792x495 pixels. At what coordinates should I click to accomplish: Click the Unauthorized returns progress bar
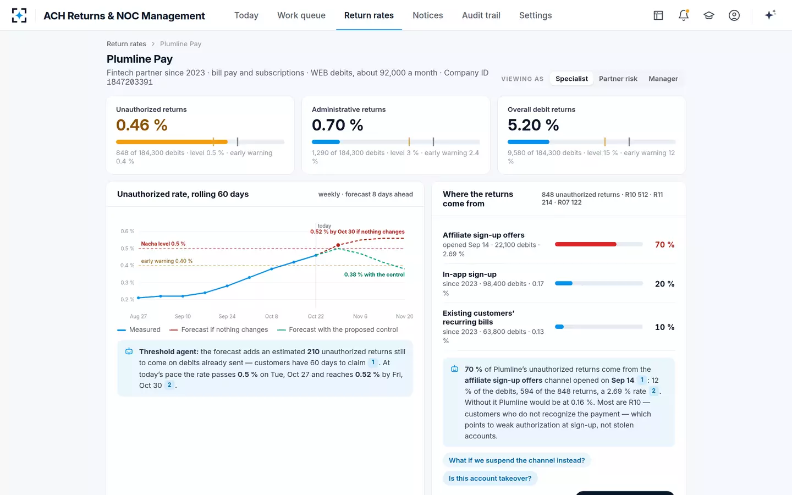point(200,142)
